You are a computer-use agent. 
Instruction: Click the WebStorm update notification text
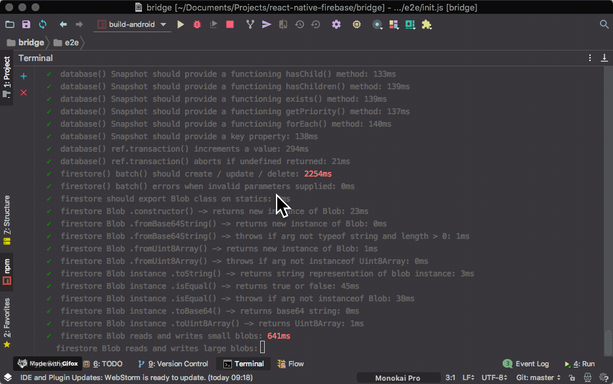(x=137, y=377)
